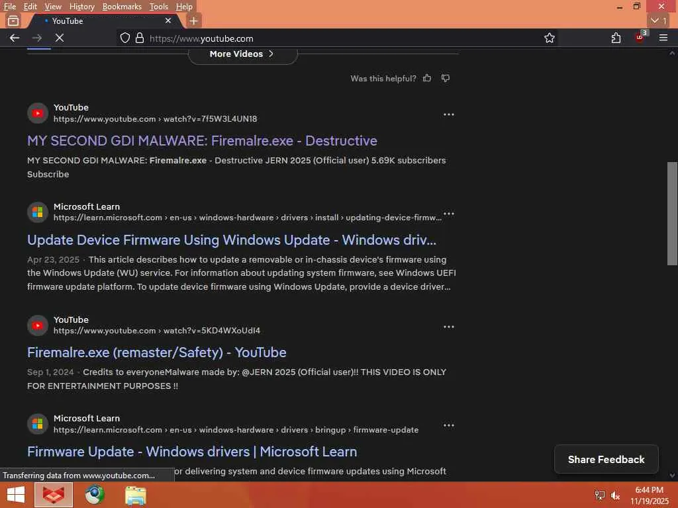Screen dimensions: 678x508
Task: Click the vertical scrollbar thumb
Action: pyautogui.click(x=672, y=214)
